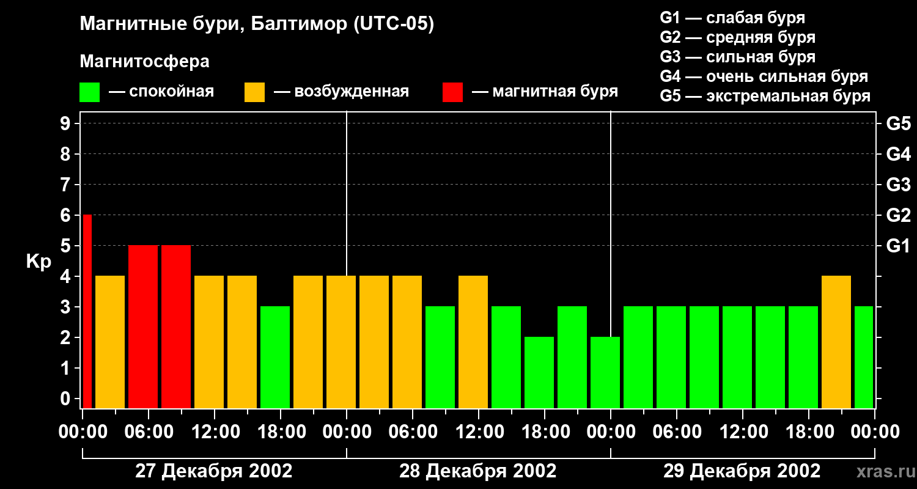Select the 'Магнитосфера' legend heading

tap(144, 62)
